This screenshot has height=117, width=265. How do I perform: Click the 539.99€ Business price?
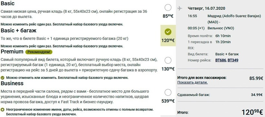[168, 101]
